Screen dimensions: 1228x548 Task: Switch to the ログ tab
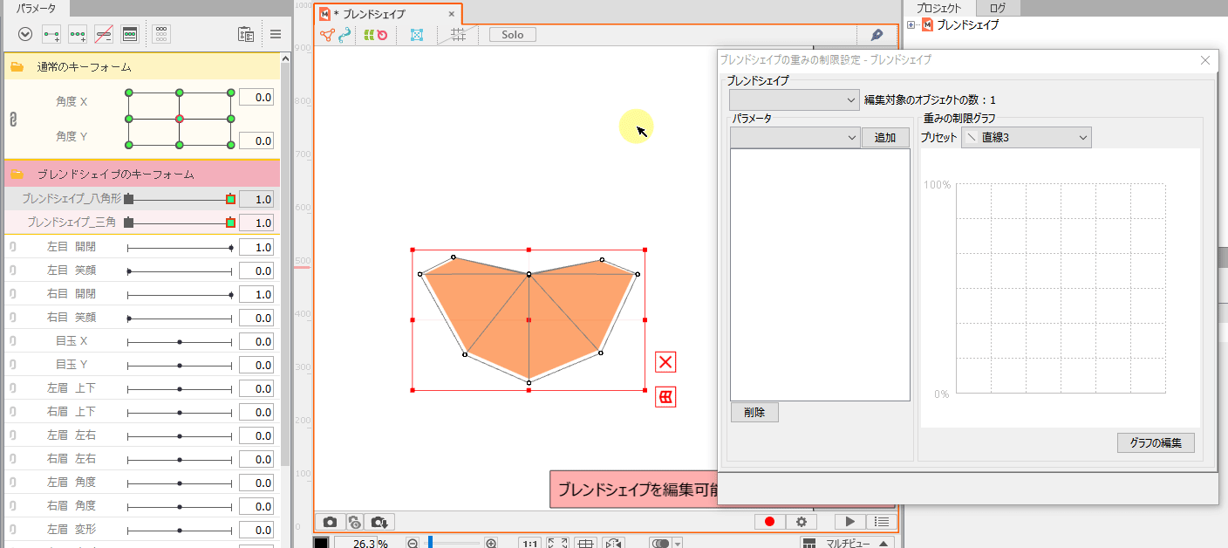coord(997,8)
